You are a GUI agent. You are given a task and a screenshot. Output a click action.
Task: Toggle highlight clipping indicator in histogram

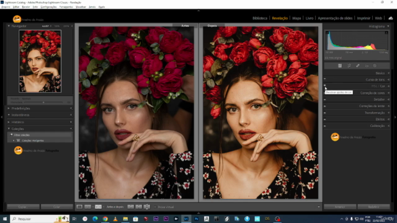click(x=386, y=33)
